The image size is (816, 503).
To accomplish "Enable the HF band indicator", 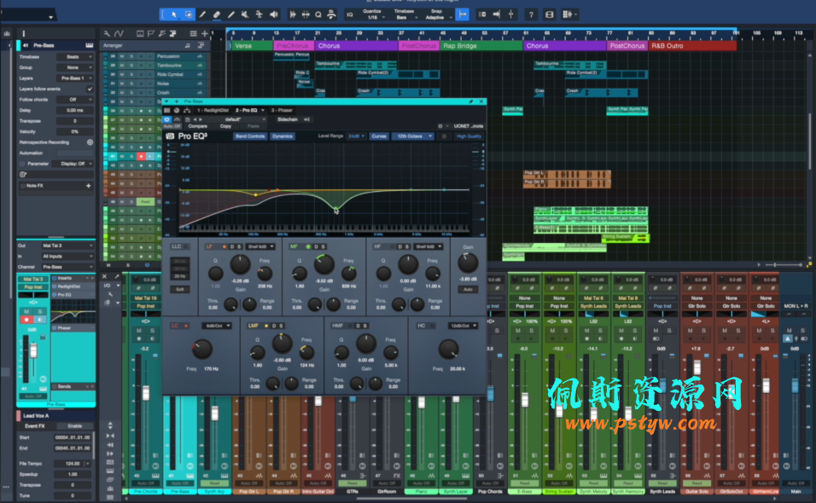I will click(392, 246).
